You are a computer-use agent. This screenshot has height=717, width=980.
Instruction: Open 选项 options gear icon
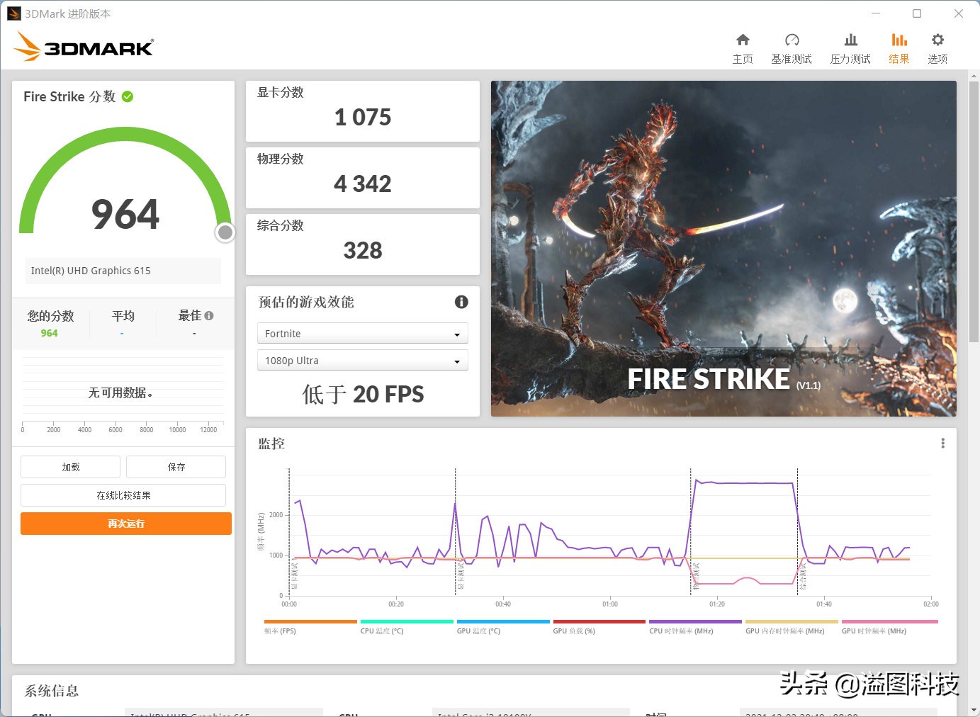937,40
